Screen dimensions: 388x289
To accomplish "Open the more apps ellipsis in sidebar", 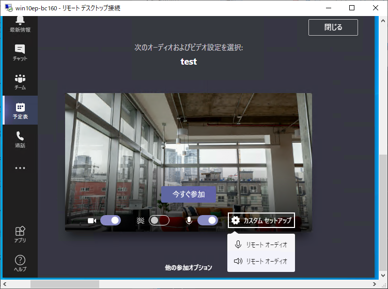I will (x=20, y=168).
